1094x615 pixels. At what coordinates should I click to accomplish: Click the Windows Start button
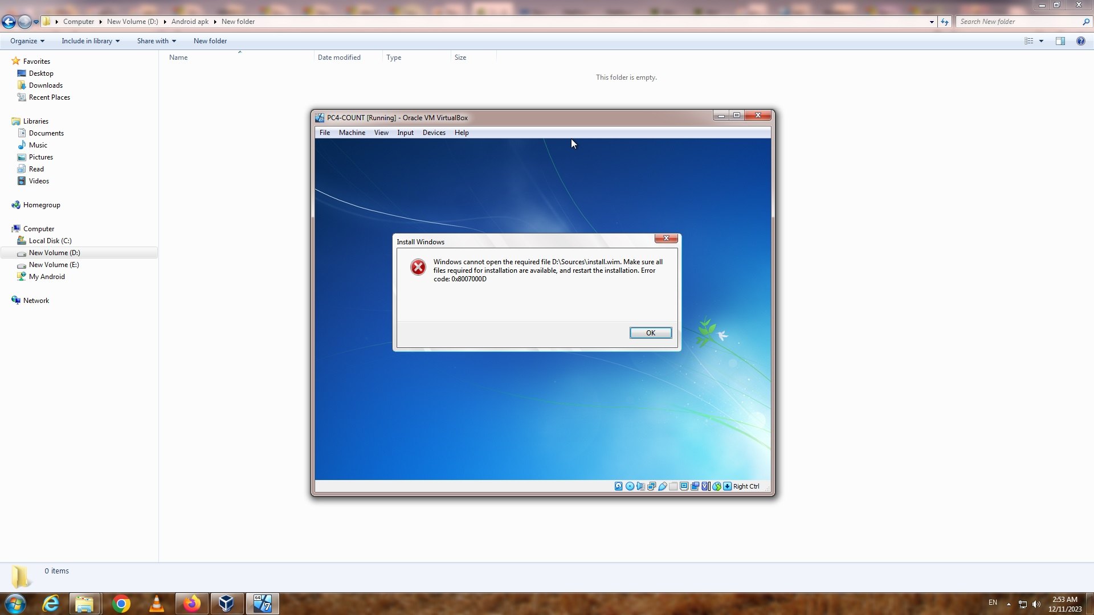(x=15, y=604)
